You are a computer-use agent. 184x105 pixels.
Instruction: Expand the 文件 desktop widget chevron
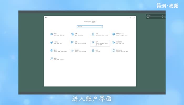tap(165, 18)
